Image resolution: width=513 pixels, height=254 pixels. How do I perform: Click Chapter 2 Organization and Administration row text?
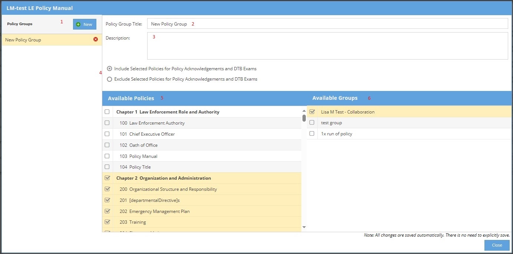click(164, 178)
